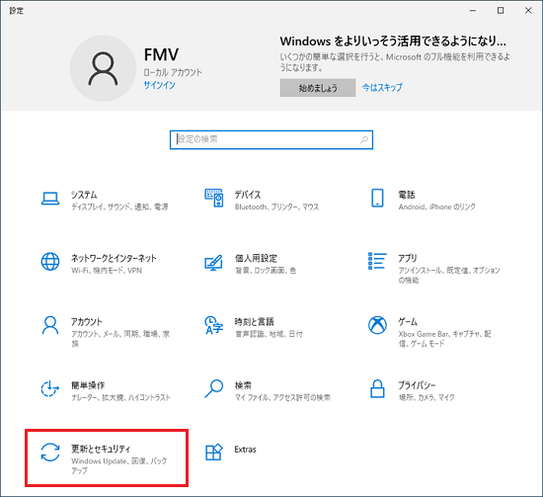Select the アカウント category title
Viewport: 543px width, 497px height.
(86, 322)
